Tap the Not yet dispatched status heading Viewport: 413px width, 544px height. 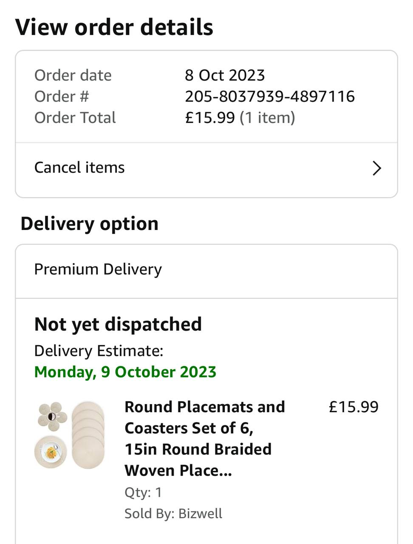click(118, 324)
